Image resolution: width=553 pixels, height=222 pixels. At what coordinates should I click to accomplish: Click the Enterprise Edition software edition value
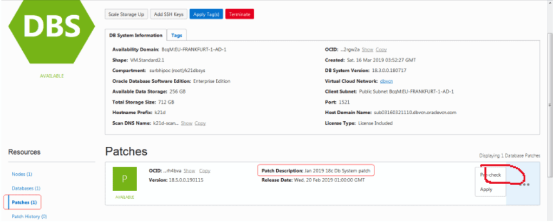pyautogui.click(x=212, y=81)
